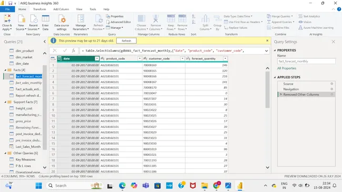Collapse the Support Facts [7] folder
This screenshot has width=342, height=192.
pyautogui.click(x=5, y=102)
